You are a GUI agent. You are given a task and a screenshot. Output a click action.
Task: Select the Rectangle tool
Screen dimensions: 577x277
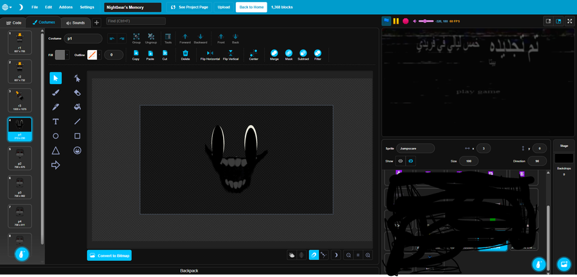[78, 136]
